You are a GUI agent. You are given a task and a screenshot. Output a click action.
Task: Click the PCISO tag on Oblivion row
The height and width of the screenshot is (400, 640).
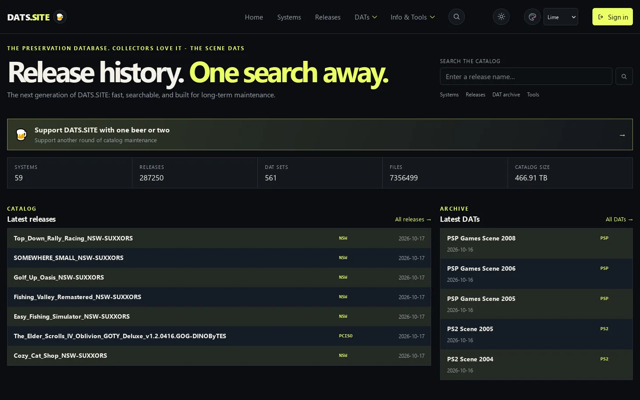[x=346, y=336]
